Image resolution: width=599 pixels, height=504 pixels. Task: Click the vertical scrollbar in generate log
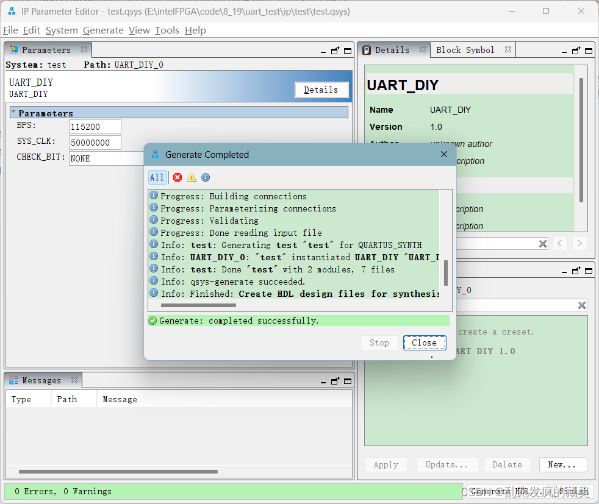[x=445, y=273]
